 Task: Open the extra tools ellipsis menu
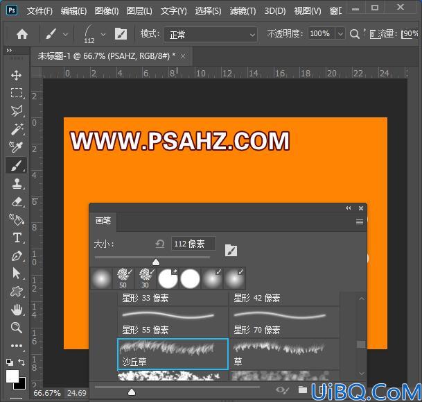tap(17, 346)
